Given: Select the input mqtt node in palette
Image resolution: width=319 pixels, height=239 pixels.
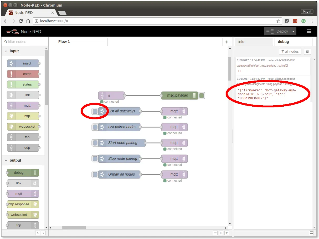Looking at the screenshot, I should tap(23, 106).
